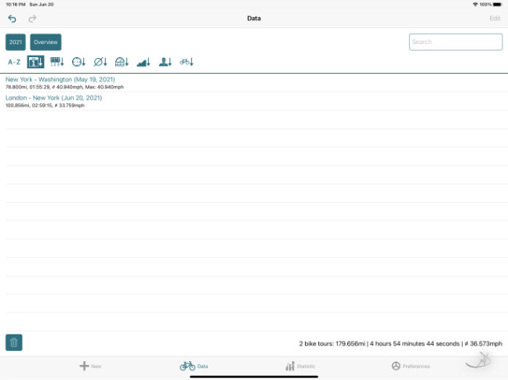The image size is (508, 380).
Task: Sort tours by rider icon
Action: [165, 62]
